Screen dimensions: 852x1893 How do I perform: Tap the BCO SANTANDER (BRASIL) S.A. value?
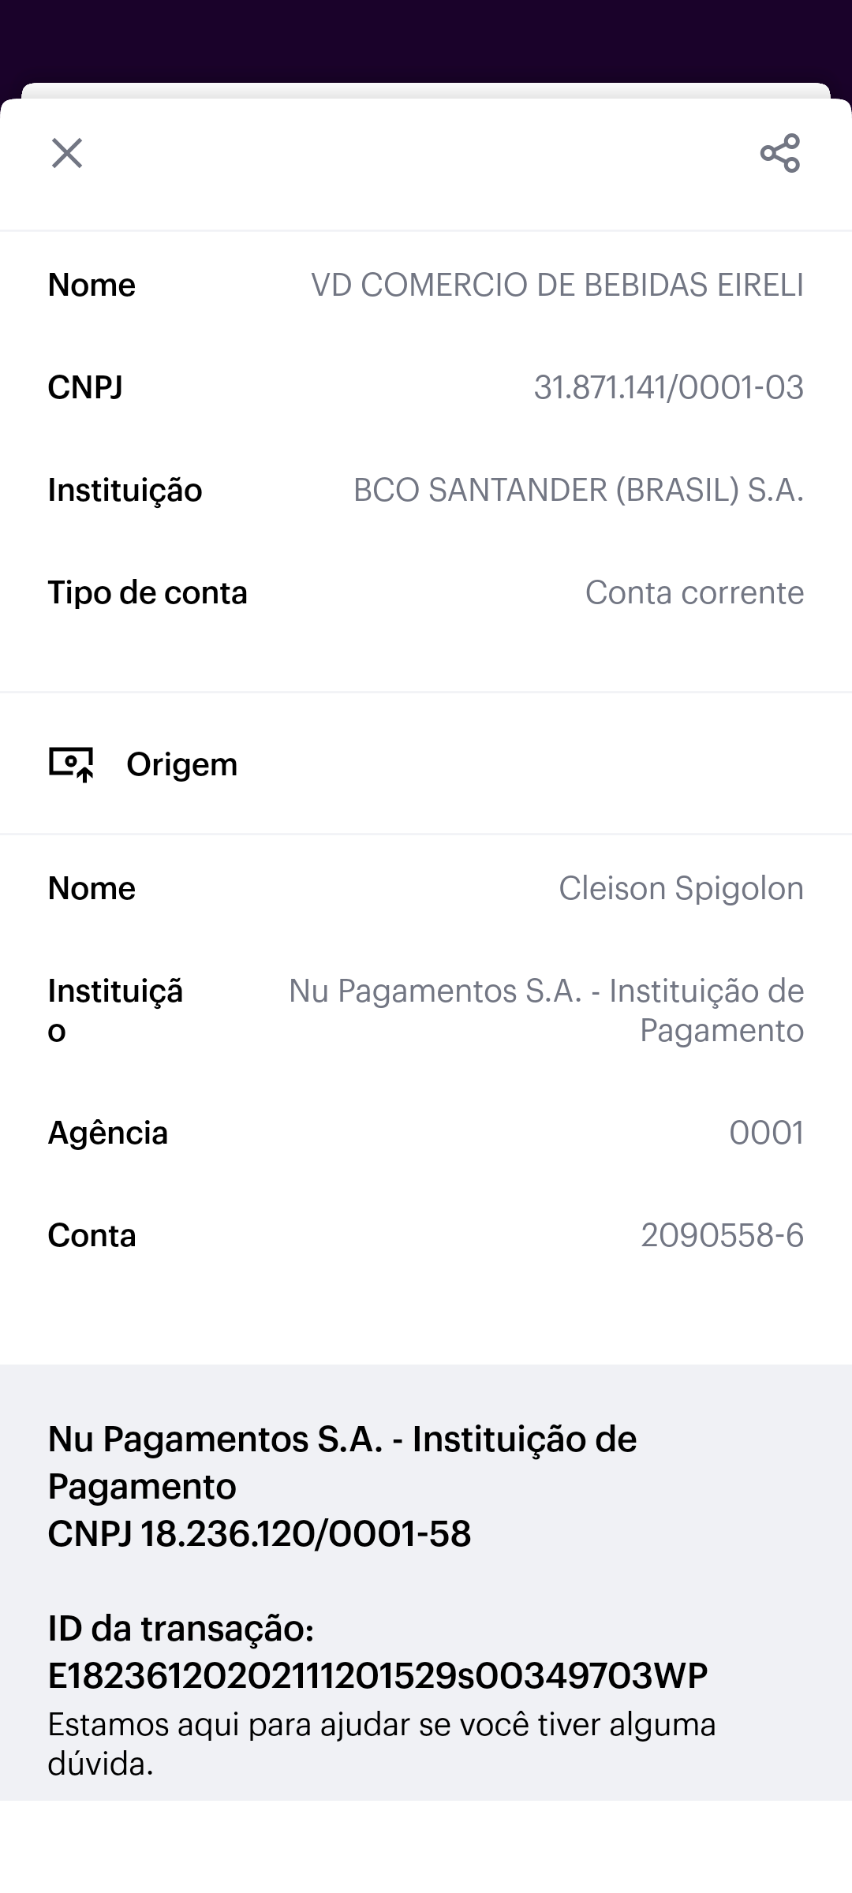pyautogui.click(x=578, y=491)
